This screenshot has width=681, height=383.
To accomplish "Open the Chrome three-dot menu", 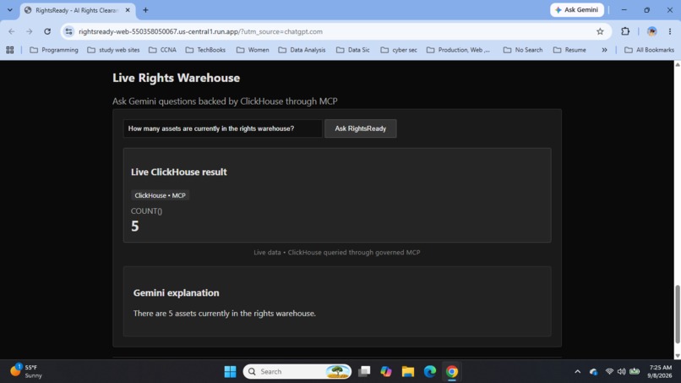I will tap(670, 31).
